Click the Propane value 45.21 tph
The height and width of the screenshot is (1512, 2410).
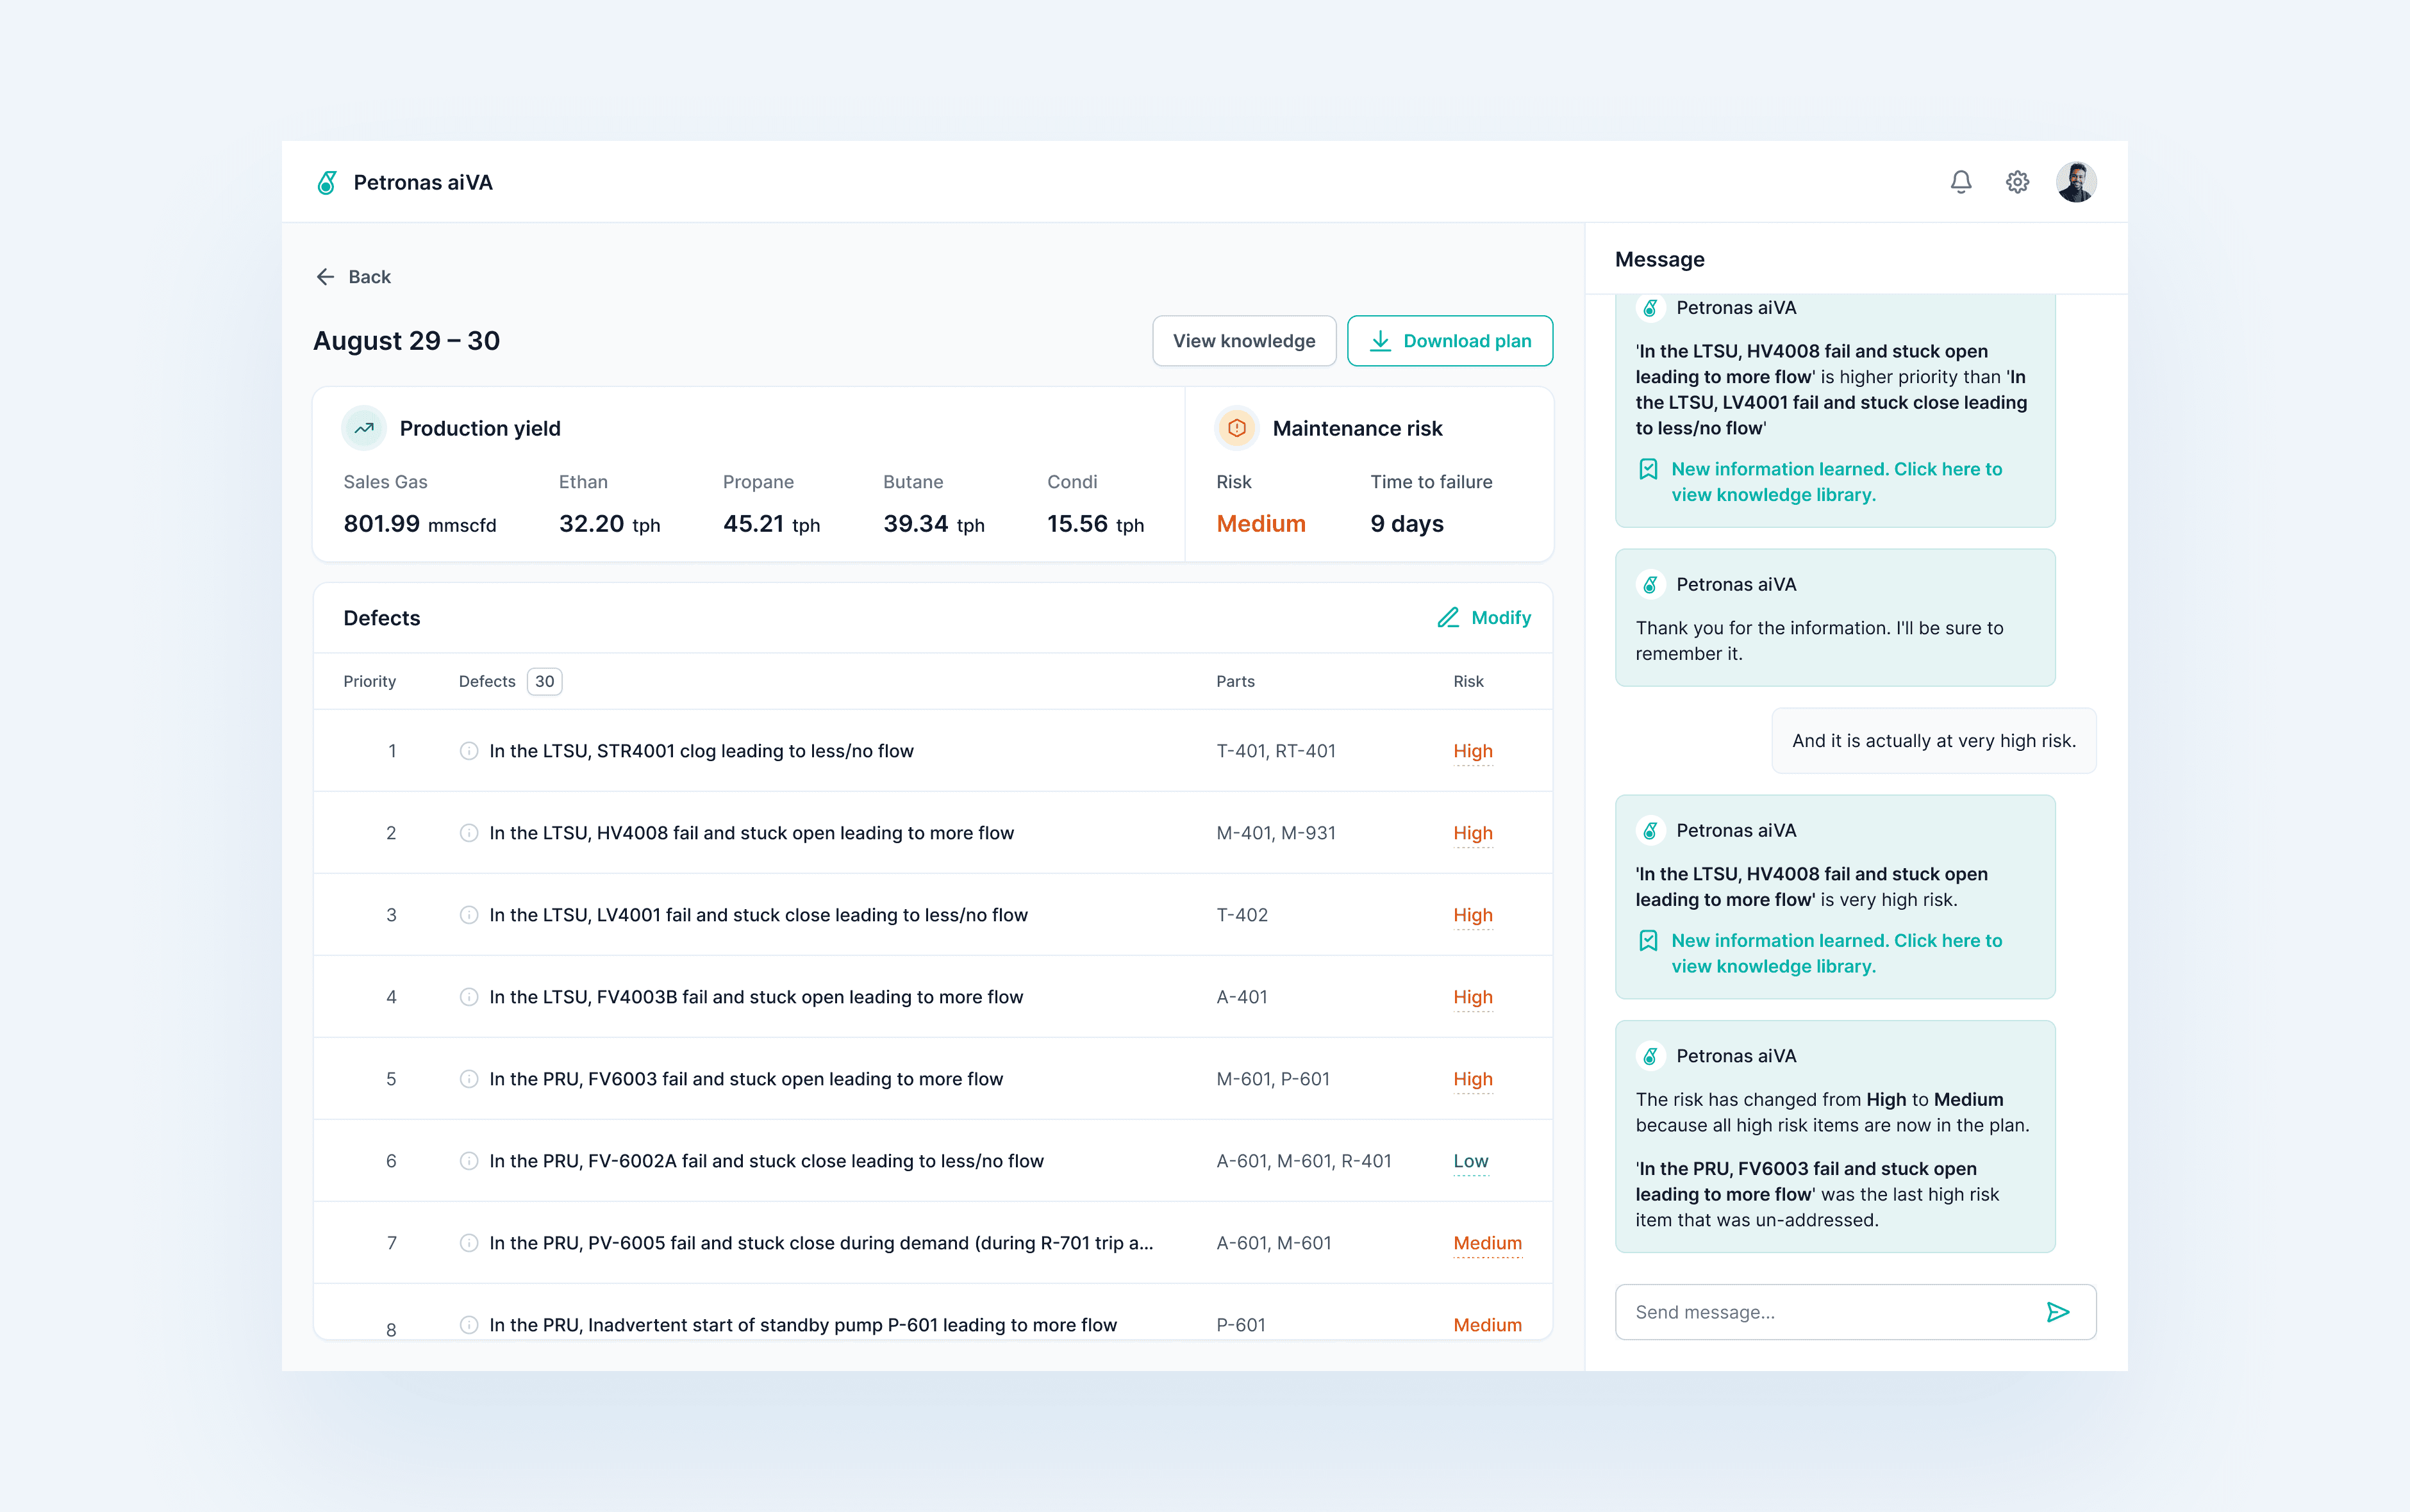pyautogui.click(x=771, y=524)
